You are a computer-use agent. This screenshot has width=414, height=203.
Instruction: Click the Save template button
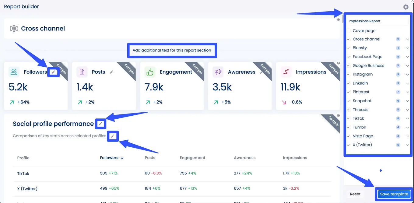click(394, 194)
